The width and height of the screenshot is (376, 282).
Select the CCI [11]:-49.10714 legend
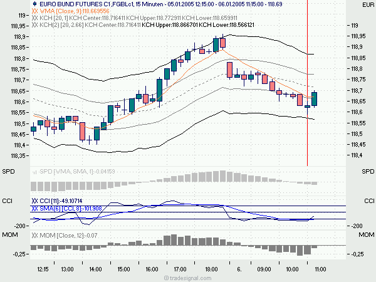[x=61, y=201]
